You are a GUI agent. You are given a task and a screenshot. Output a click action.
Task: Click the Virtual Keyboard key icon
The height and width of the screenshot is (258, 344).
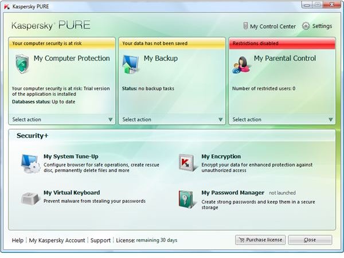[30, 198]
